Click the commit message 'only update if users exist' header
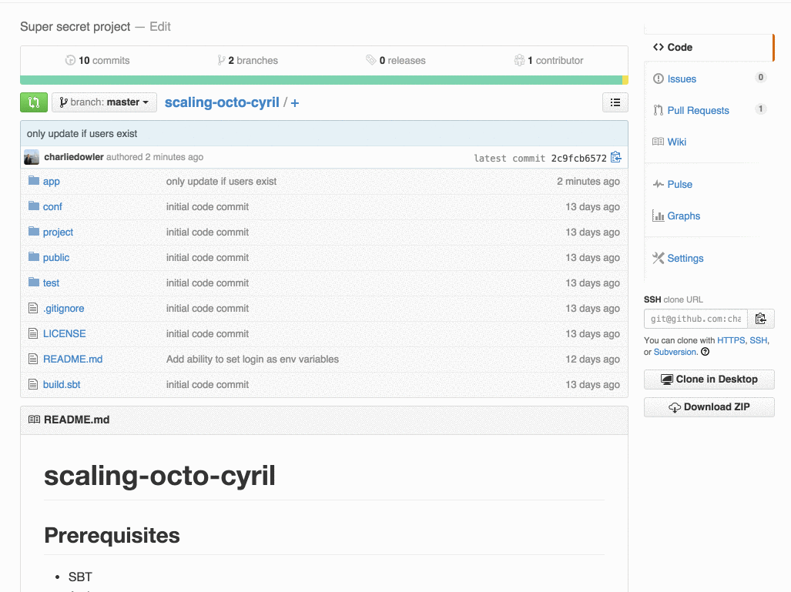The image size is (791, 592). point(82,134)
